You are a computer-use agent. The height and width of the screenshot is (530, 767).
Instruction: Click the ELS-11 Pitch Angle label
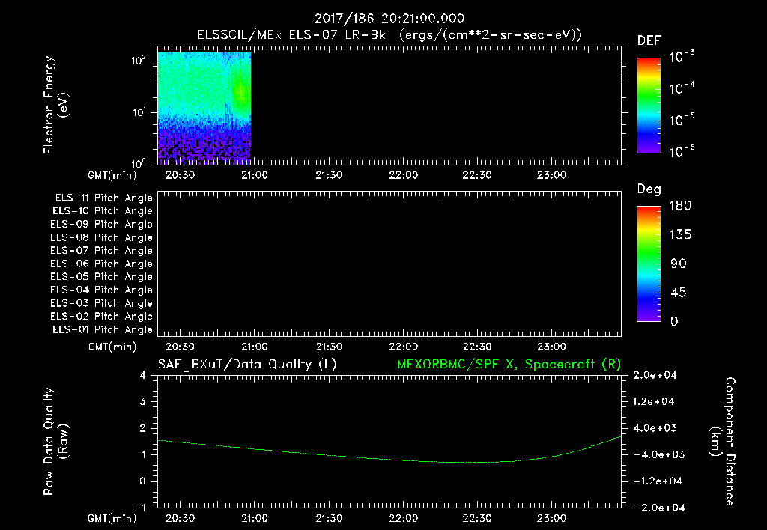tap(103, 198)
